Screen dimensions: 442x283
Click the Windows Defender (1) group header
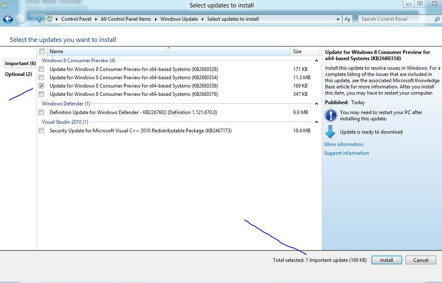(x=66, y=104)
